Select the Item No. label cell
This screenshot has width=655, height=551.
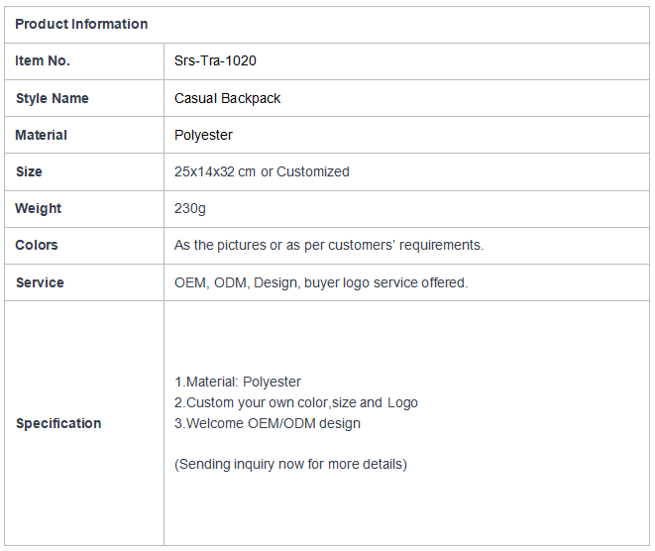pyautogui.click(x=84, y=61)
